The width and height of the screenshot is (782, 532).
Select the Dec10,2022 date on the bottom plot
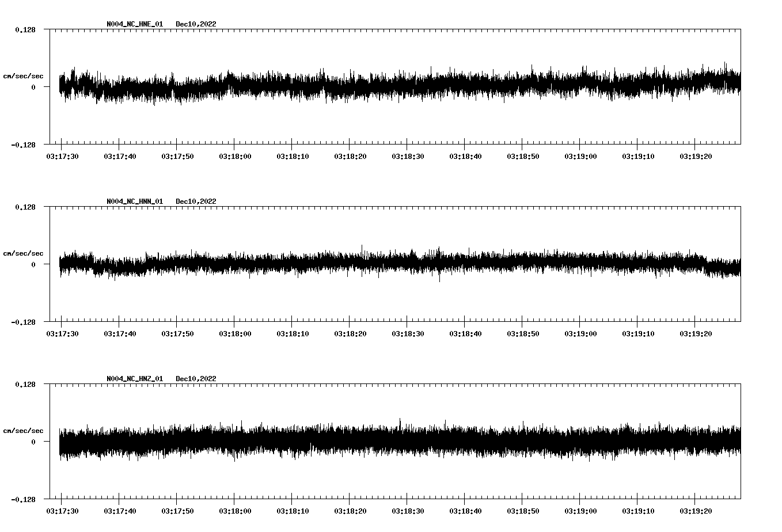point(196,379)
